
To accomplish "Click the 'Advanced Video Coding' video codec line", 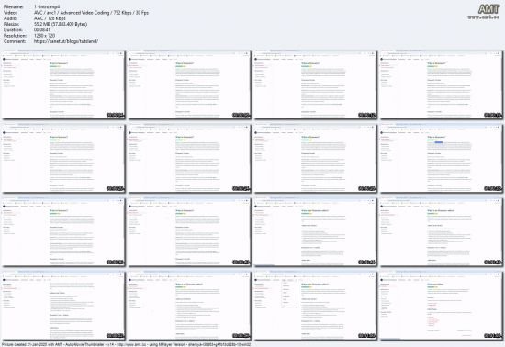I will [x=91, y=13].
